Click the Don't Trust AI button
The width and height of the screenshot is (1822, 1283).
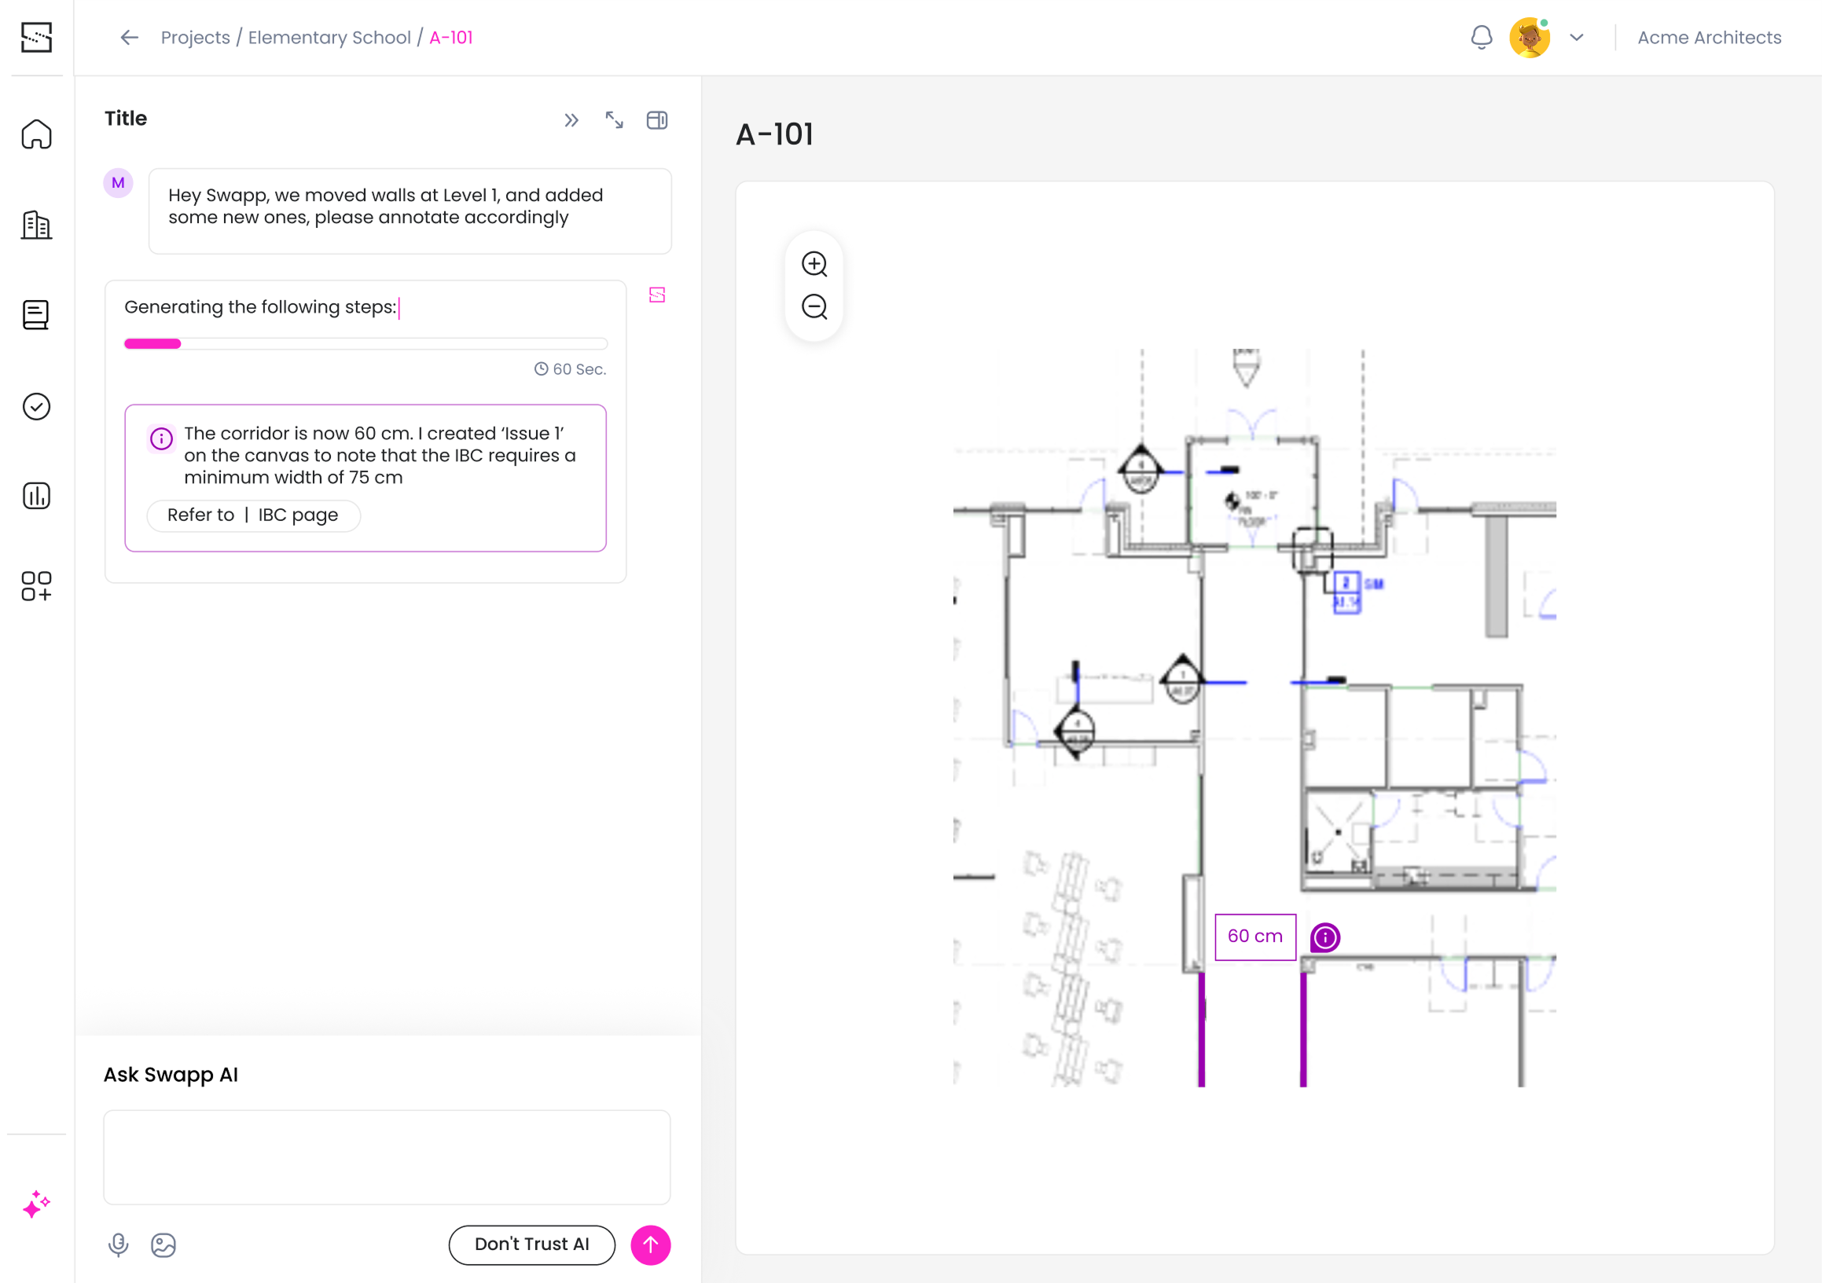[531, 1245]
